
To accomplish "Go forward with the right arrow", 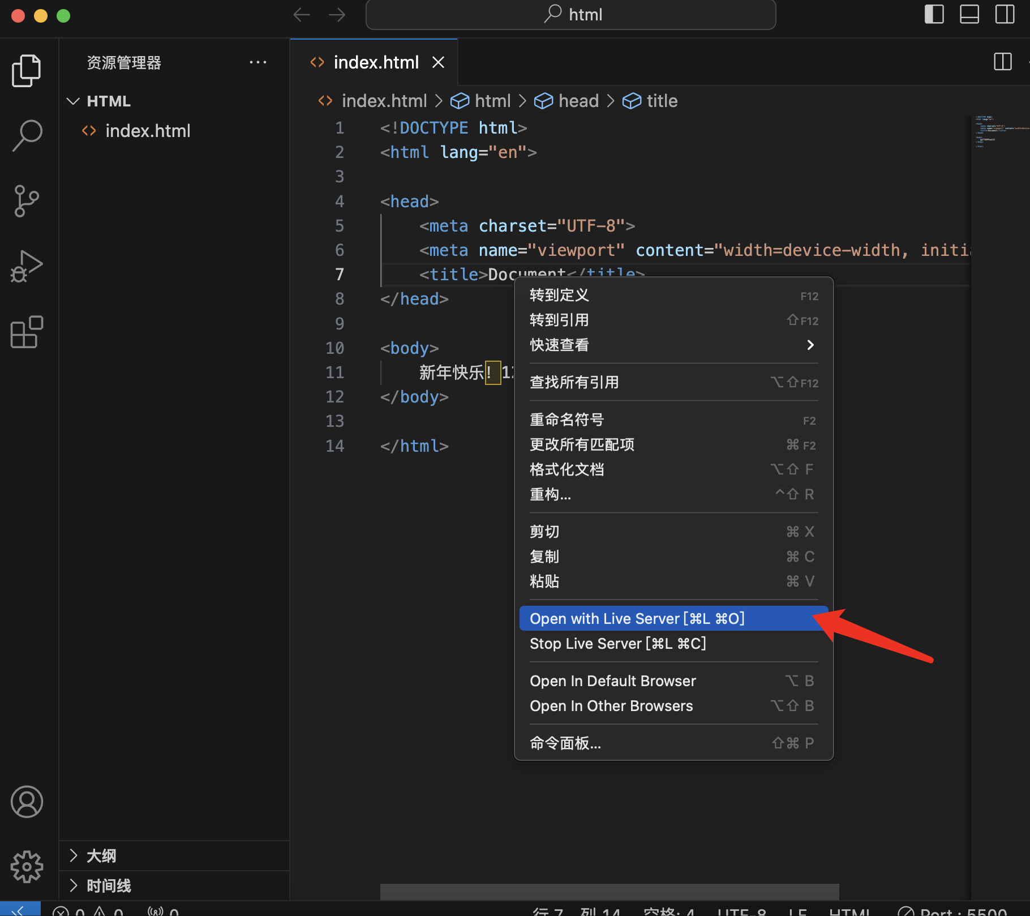I will tap(337, 15).
